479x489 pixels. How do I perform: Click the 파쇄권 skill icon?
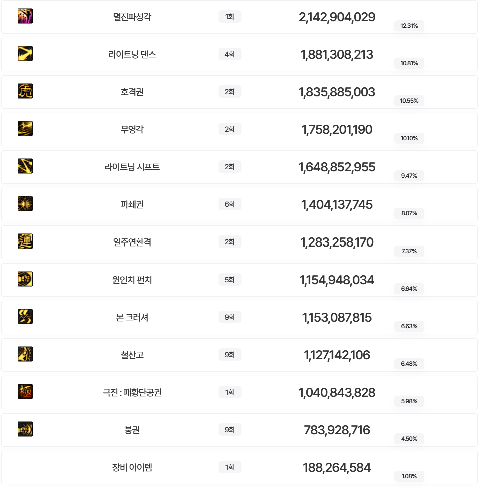25,204
